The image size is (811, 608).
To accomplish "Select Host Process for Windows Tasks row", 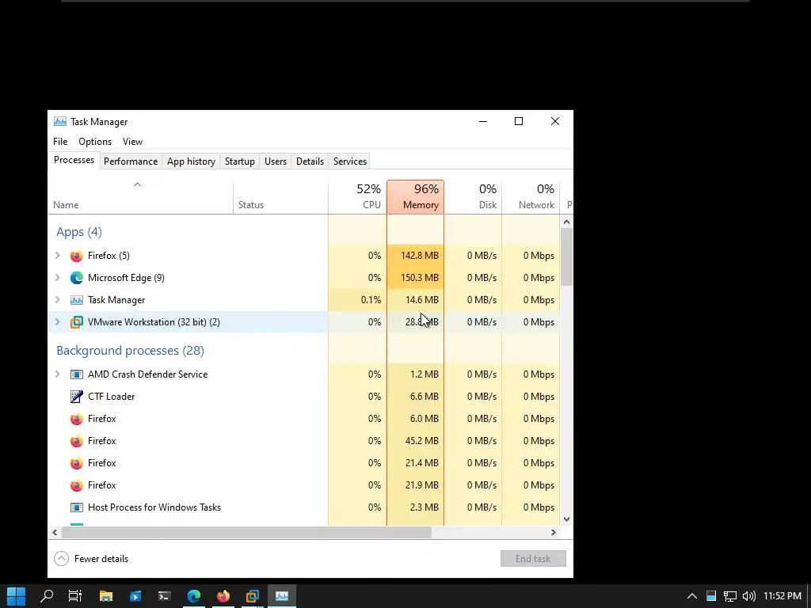I will (304, 507).
